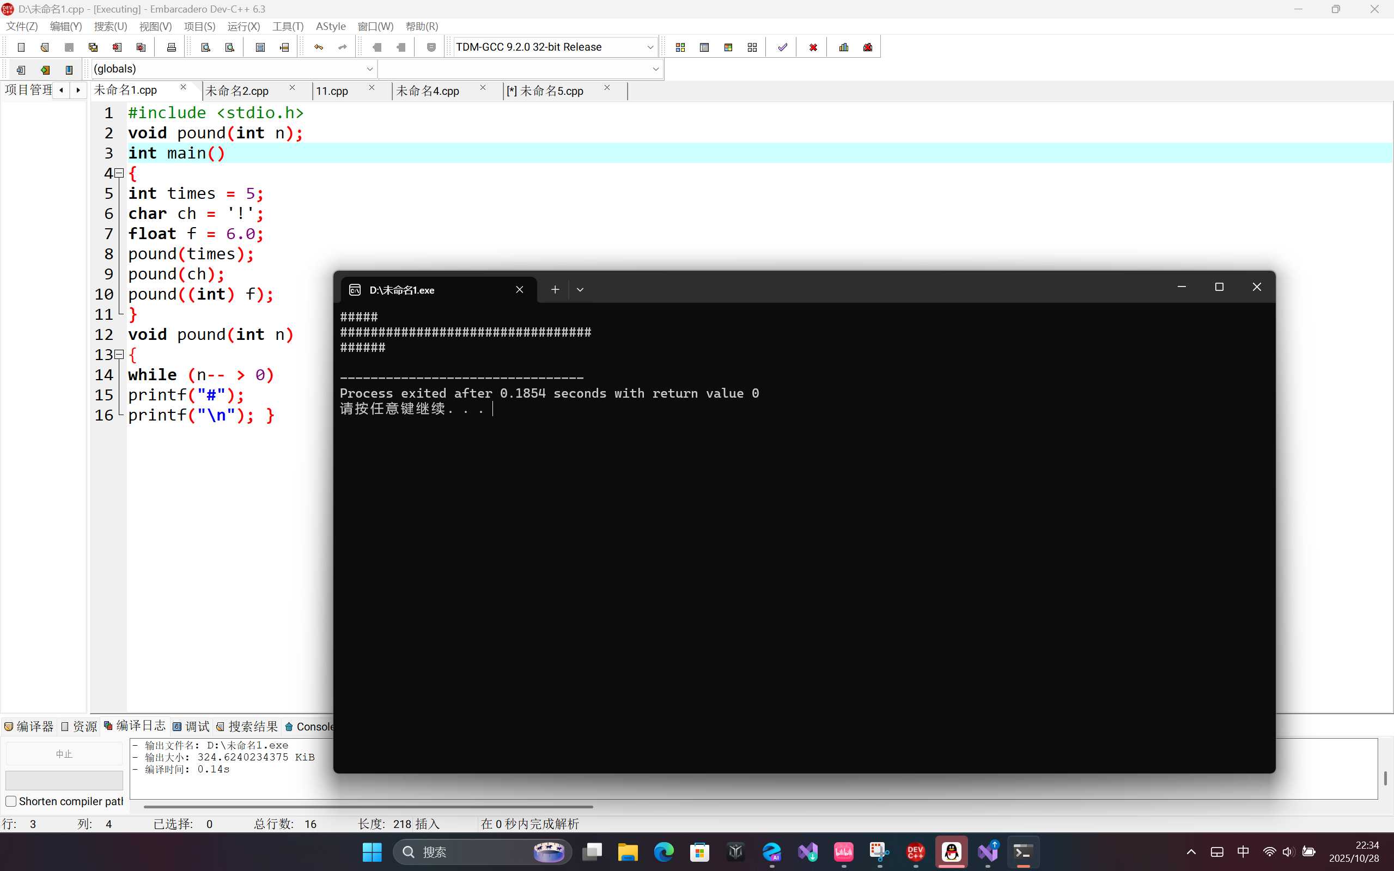Image resolution: width=1394 pixels, height=871 pixels.
Task: Click the Print toolbar icon
Action: pos(171,47)
